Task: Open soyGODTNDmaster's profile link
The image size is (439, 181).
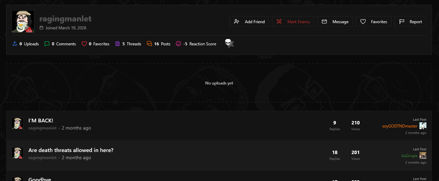Action: tap(400, 126)
